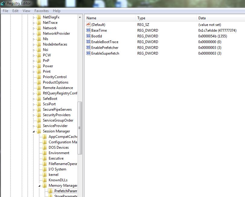Click the Executive folder icon

tap(44, 158)
